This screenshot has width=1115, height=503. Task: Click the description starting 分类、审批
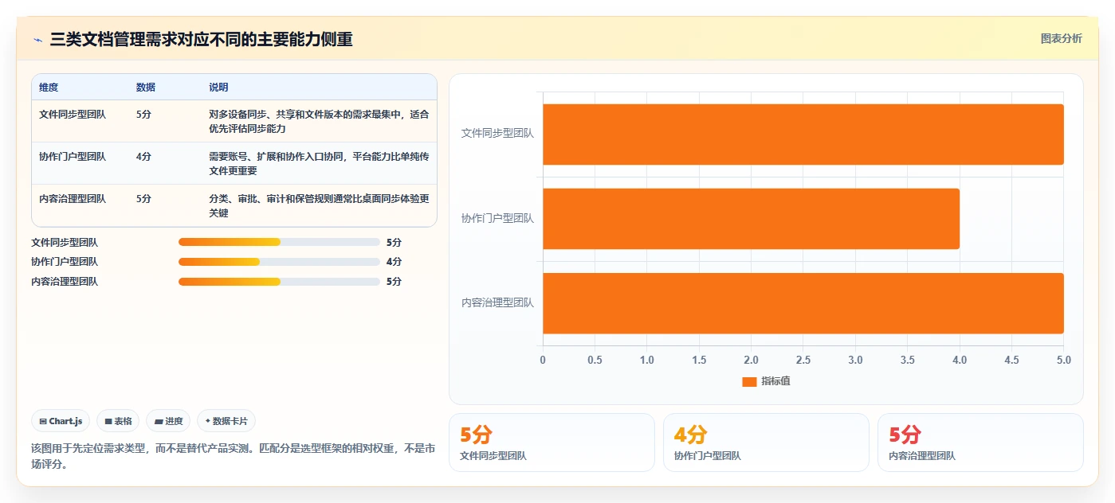pyautogui.click(x=319, y=205)
